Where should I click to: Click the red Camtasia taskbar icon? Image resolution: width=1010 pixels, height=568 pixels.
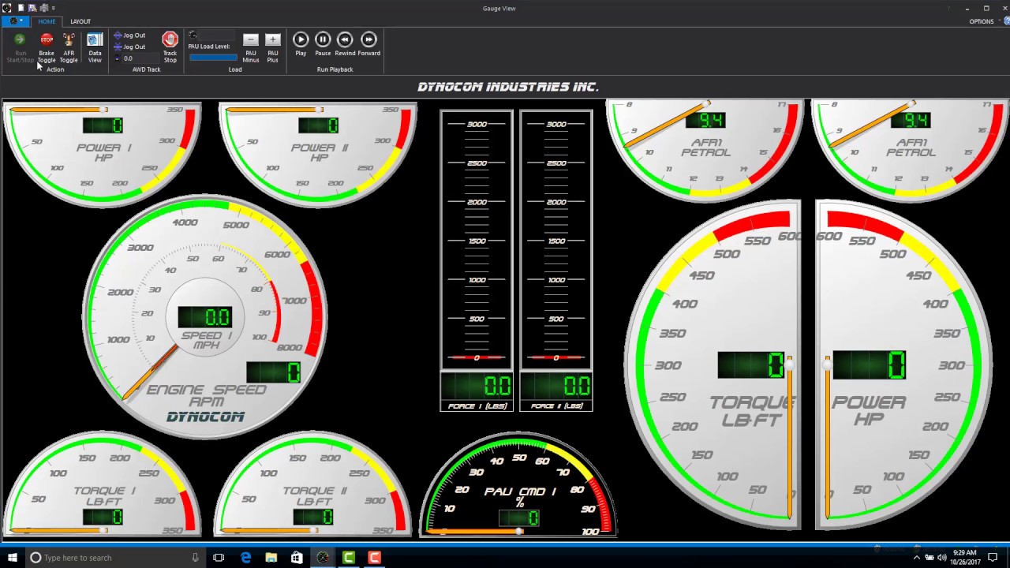[374, 558]
